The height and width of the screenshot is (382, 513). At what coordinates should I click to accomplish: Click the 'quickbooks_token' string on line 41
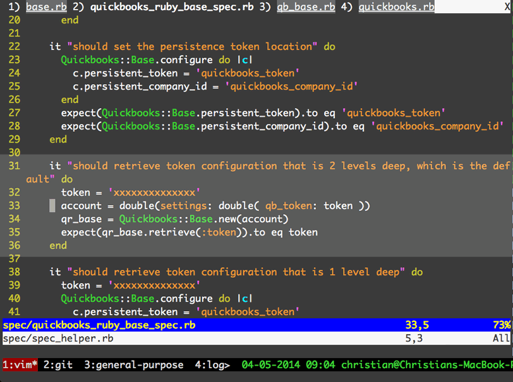(248, 312)
